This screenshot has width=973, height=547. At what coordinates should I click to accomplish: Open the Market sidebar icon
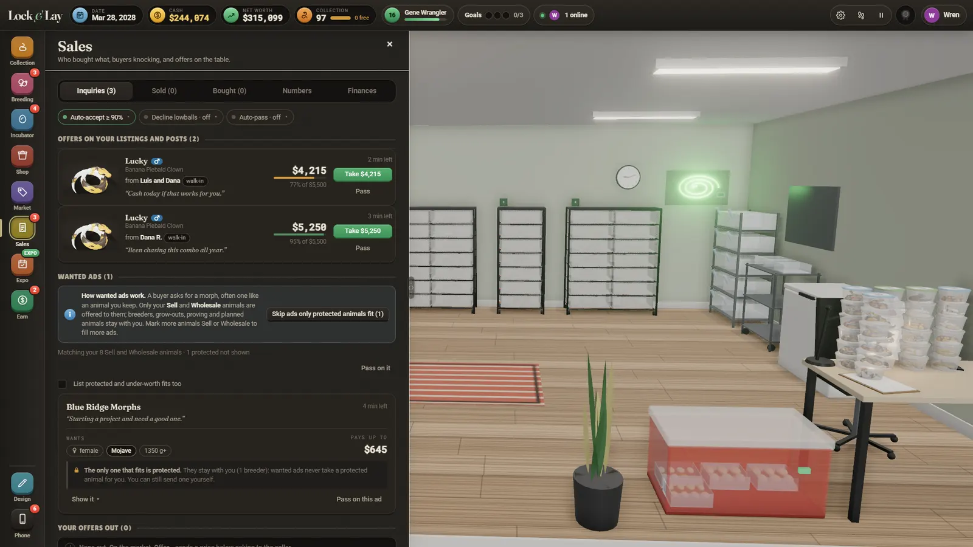pyautogui.click(x=22, y=193)
